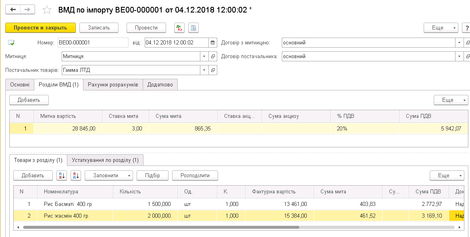Add document to favorites with star icon
Viewport: 470px width, 237px height.
click(47, 10)
